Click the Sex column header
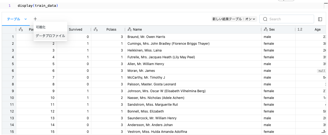328x135 pixels. tap(278, 29)
